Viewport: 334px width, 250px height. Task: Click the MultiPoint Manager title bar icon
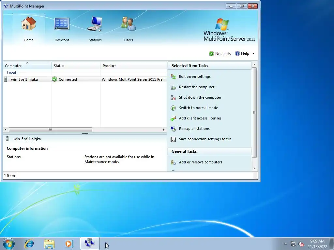tap(6, 6)
